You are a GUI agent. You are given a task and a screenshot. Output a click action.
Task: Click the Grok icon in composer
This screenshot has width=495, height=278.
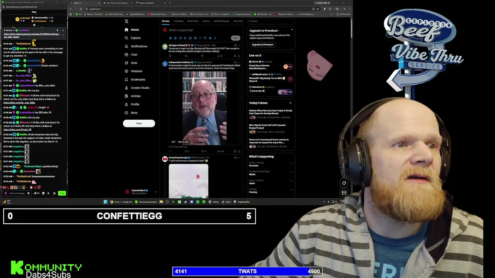180,38
